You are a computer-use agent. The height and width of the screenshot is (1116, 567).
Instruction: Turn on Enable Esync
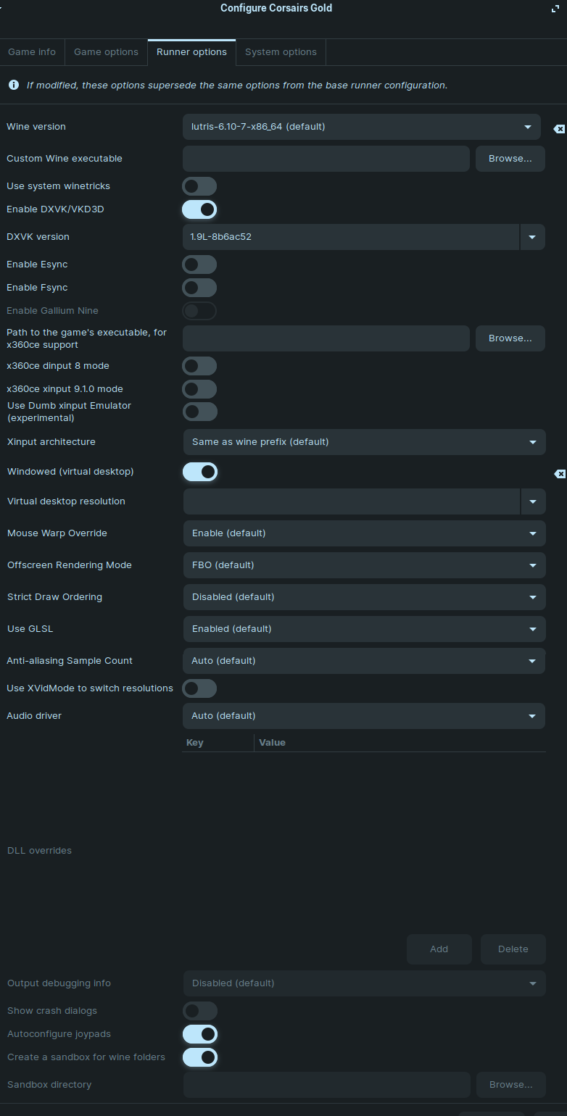[x=199, y=265]
